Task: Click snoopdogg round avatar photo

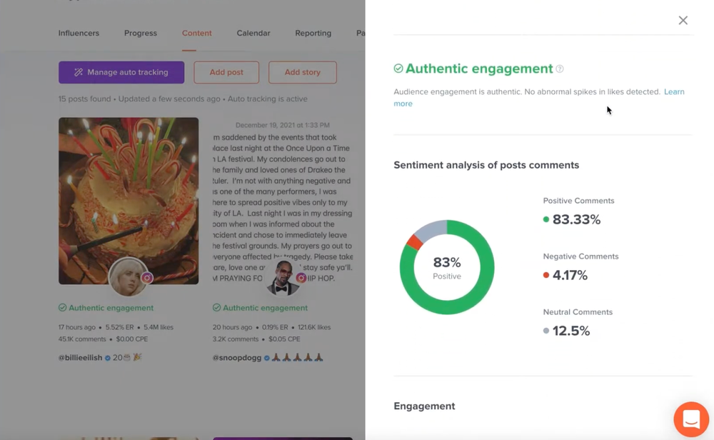Action: (282, 277)
